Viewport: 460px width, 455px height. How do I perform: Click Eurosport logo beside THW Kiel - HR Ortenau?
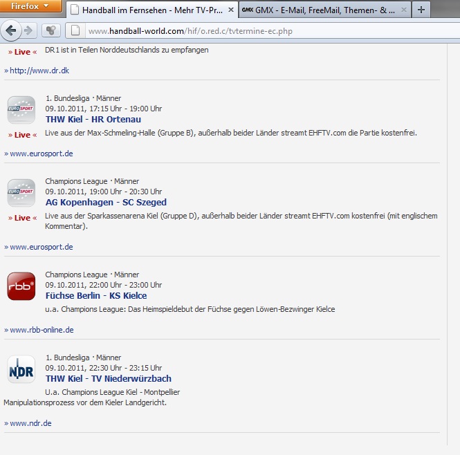pos(21,109)
